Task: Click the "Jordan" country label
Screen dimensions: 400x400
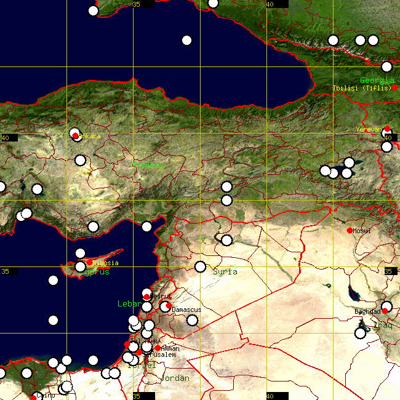Action: (x=175, y=378)
